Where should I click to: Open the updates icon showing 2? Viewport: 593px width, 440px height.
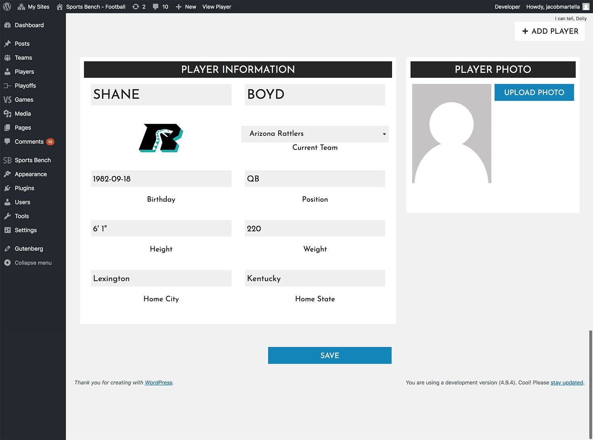click(136, 7)
